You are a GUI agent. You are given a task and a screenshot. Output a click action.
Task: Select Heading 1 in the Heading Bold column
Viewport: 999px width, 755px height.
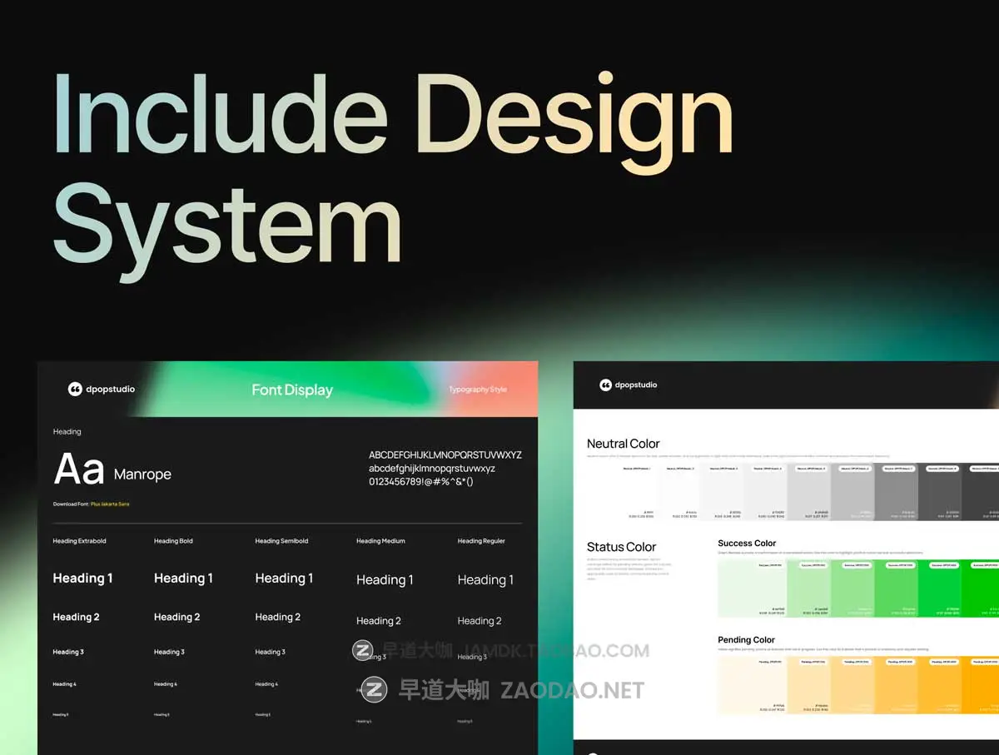(x=183, y=578)
